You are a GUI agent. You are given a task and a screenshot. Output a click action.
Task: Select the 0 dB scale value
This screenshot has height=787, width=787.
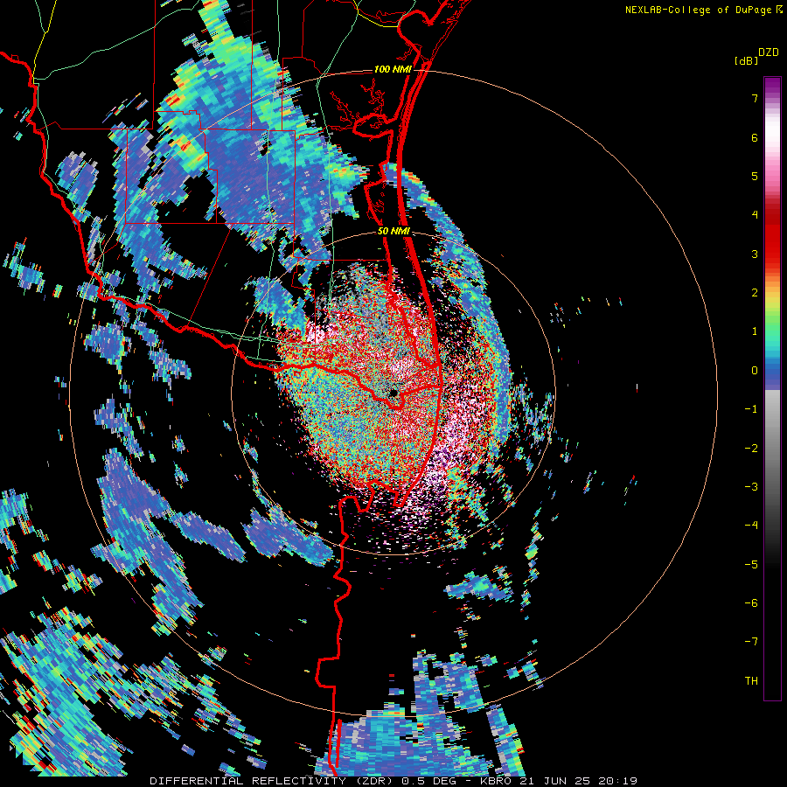pos(755,371)
